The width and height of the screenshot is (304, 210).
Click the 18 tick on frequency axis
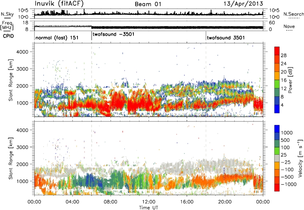[x=25, y=23]
